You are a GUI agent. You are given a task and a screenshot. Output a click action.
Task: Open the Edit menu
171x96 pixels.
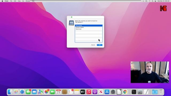(x=15, y=1)
